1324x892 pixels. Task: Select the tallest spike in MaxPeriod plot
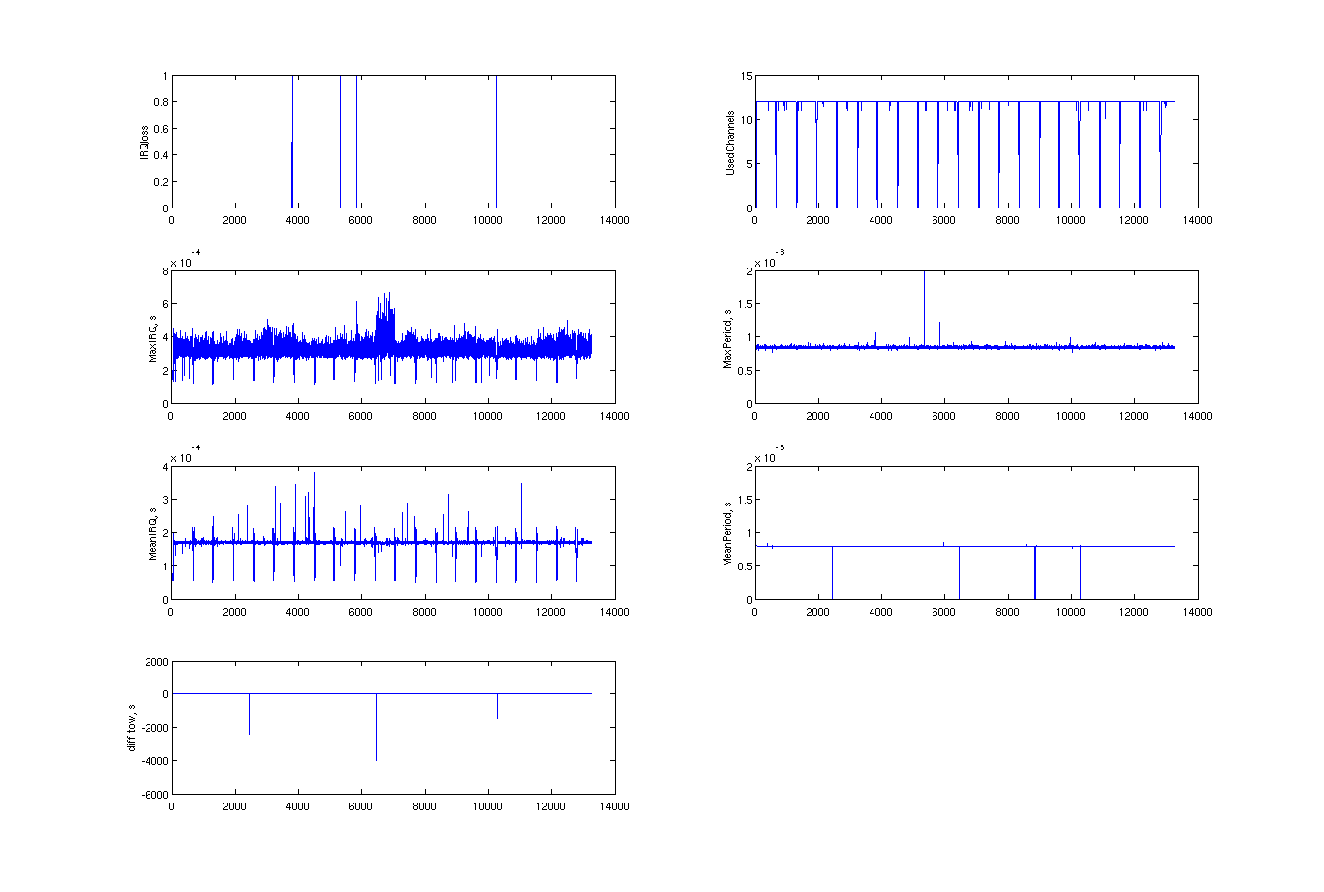[924, 305]
